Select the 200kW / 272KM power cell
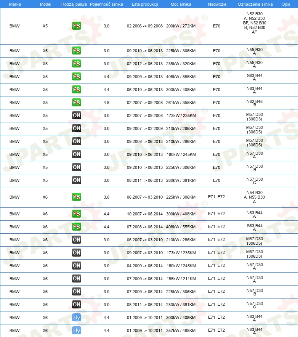The image size is (298, 337). (x=181, y=26)
